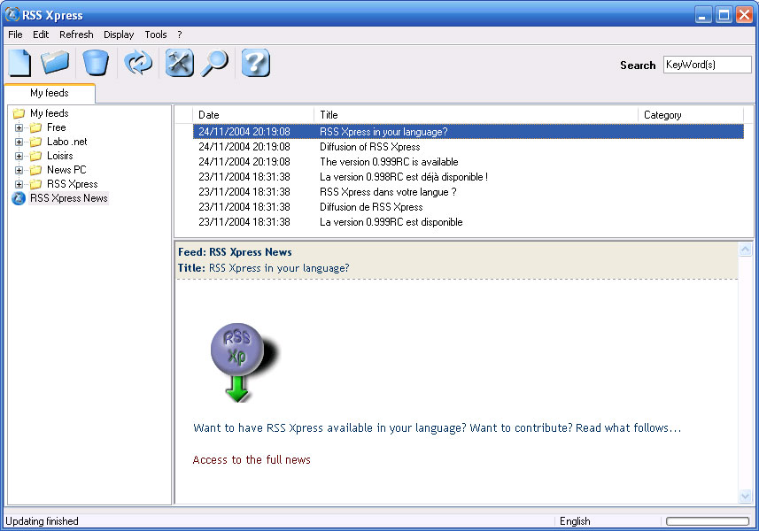Click the News PC folder icon

[x=35, y=170]
